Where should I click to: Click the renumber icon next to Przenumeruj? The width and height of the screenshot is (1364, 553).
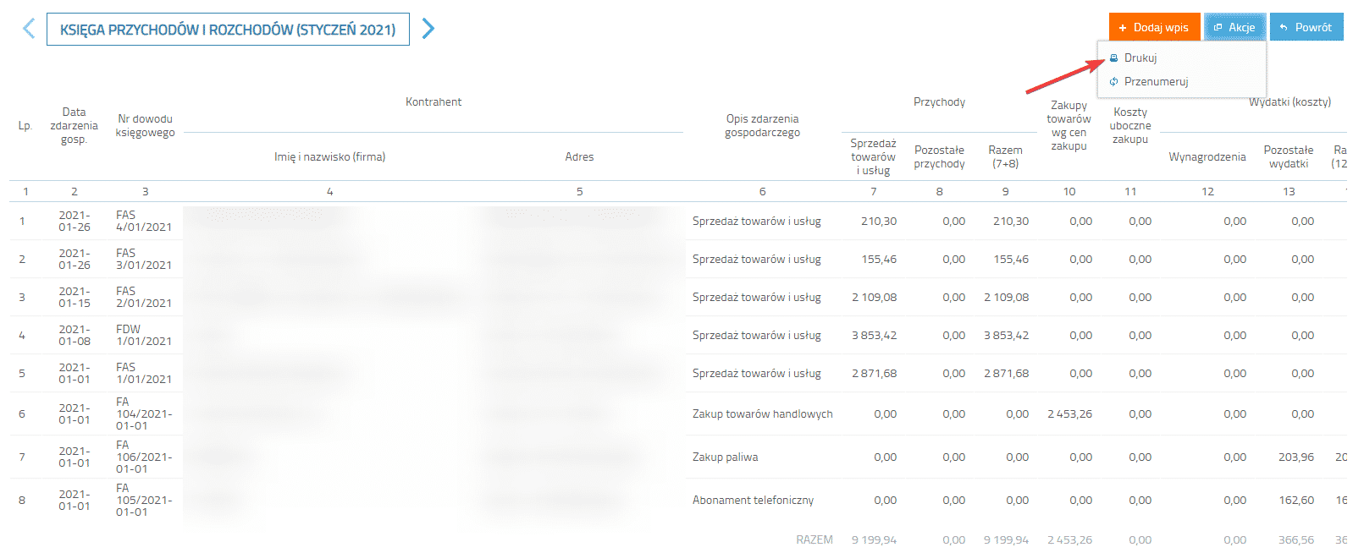(1114, 82)
